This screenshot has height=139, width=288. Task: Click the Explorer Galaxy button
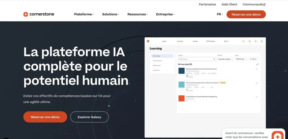(x=89, y=117)
